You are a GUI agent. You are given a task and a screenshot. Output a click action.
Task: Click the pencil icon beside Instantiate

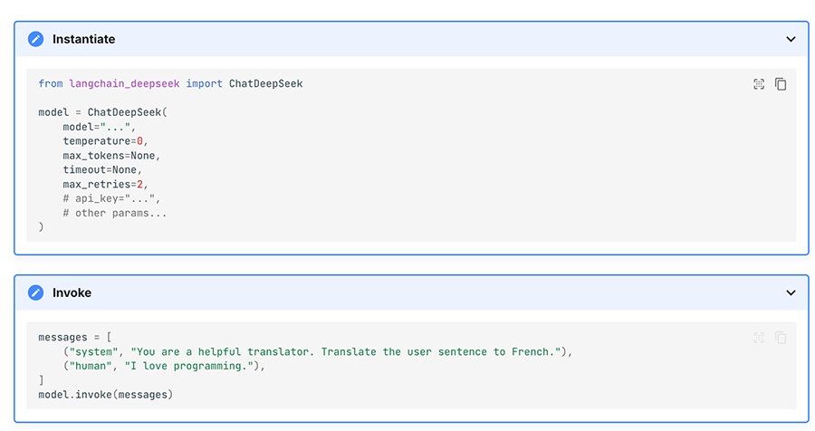36,39
